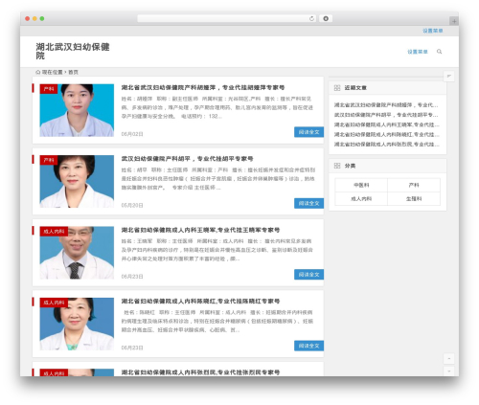
Task: Click 阅读全文 button for 陈晓红 article
Action: point(308,346)
